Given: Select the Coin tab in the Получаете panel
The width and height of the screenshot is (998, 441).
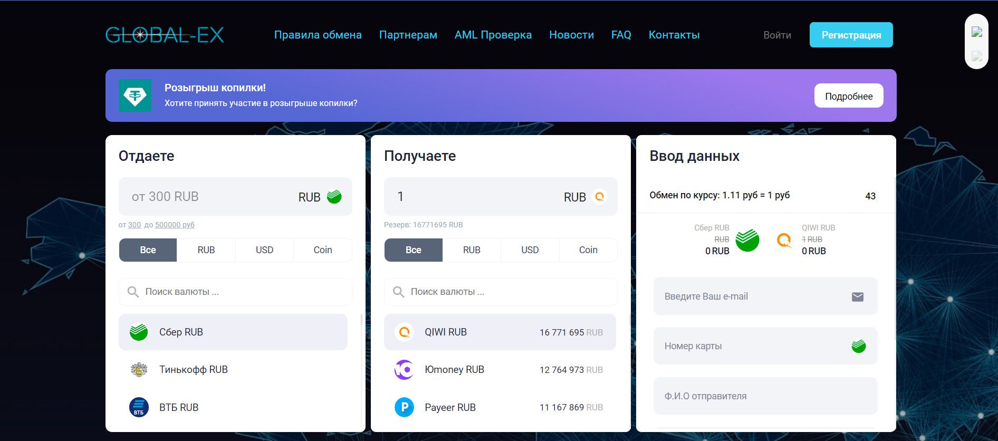Looking at the screenshot, I should 588,250.
